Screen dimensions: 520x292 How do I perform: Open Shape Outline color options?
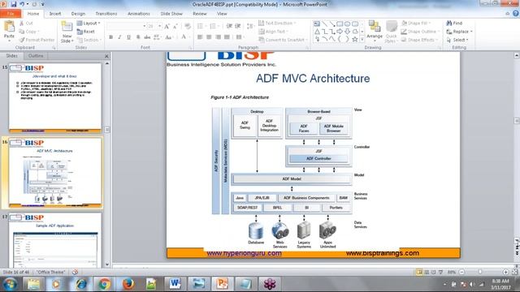[x=420, y=32]
